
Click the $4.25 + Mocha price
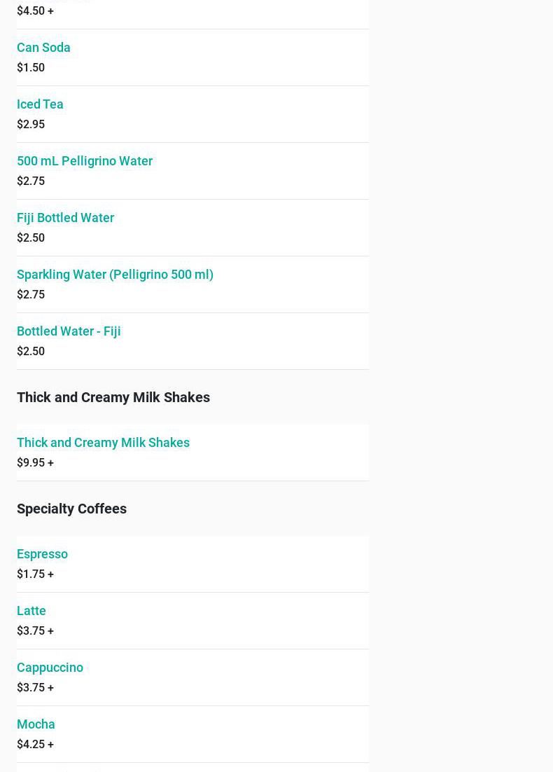click(x=36, y=745)
